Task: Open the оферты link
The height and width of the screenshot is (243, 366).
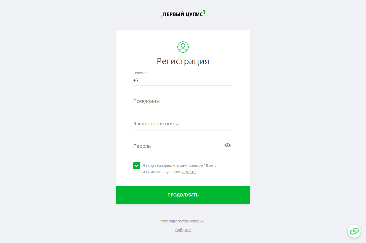Action: 189,172
